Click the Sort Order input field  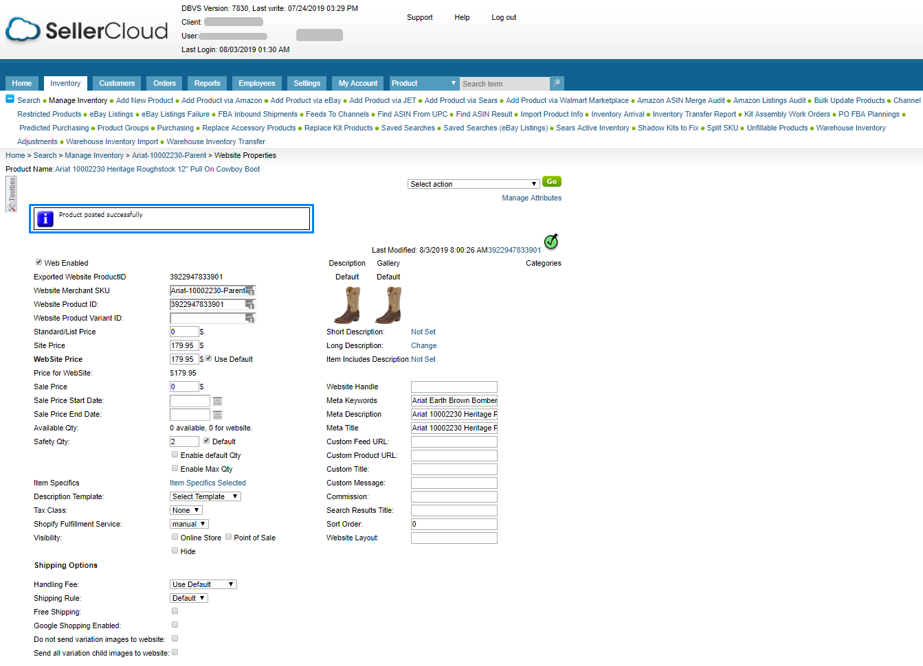click(x=454, y=524)
